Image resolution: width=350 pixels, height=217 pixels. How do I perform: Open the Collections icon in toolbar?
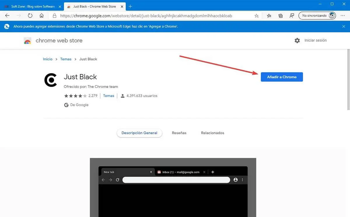click(281, 16)
